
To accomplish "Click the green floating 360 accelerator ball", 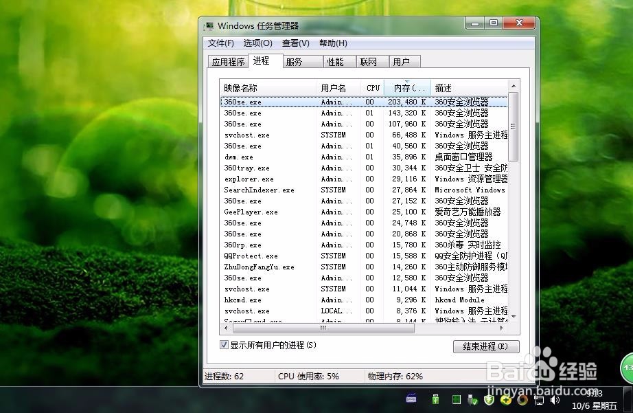I will tap(627, 368).
